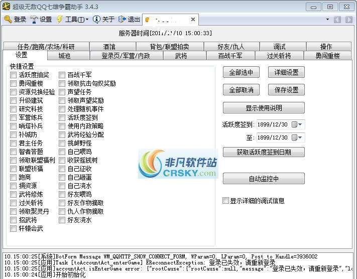Select the account tab icon
The image size is (357, 279).
coord(147,20)
